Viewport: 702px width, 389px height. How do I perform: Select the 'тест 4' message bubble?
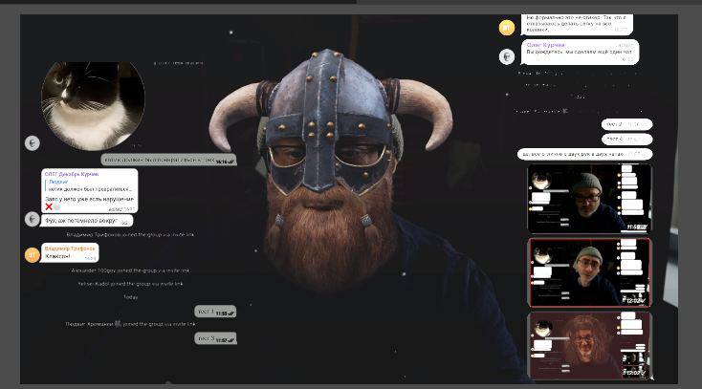pyautogui.click(x=626, y=140)
